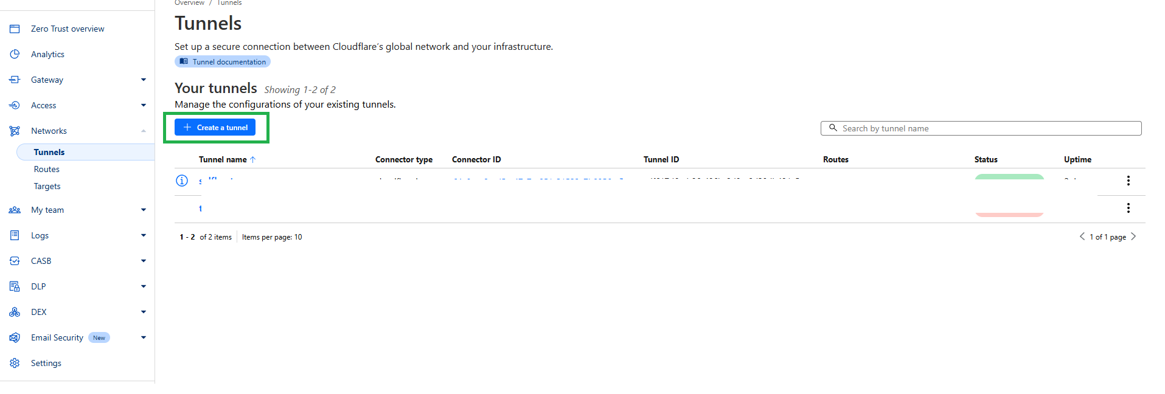Click the Status column header
The height and width of the screenshot is (394, 1165).
point(986,159)
